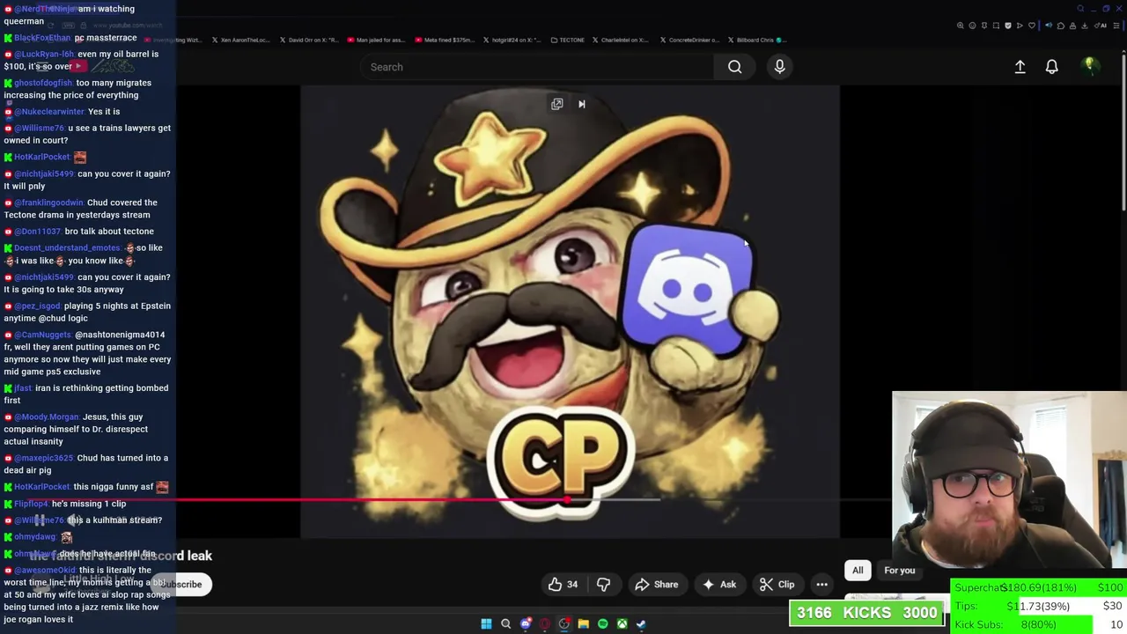Open File Explorer from the taskbar

(x=583, y=623)
